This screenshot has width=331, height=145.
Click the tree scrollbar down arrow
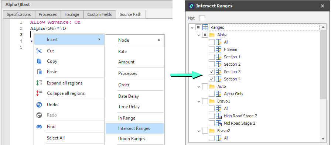tap(323, 139)
